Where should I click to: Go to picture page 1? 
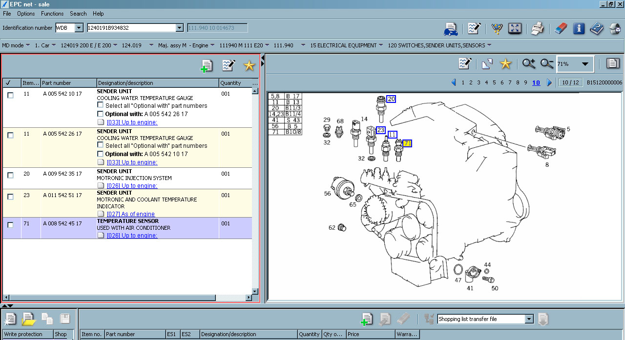tap(463, 82)
